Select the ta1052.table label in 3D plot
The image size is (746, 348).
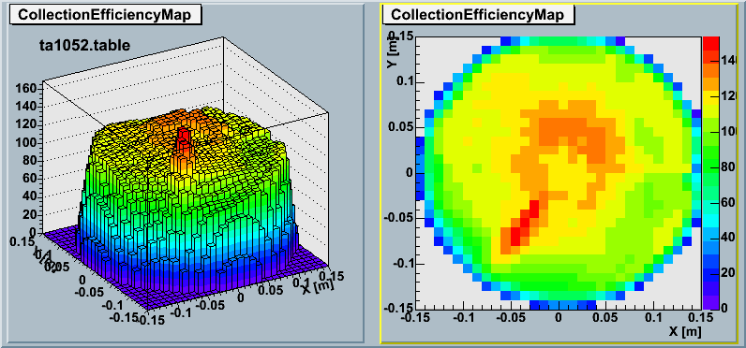(84, 46)
